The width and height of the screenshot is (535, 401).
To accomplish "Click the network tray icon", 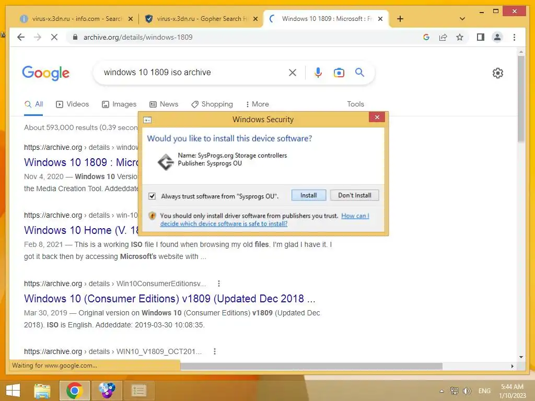I will [x=454, y=391].
